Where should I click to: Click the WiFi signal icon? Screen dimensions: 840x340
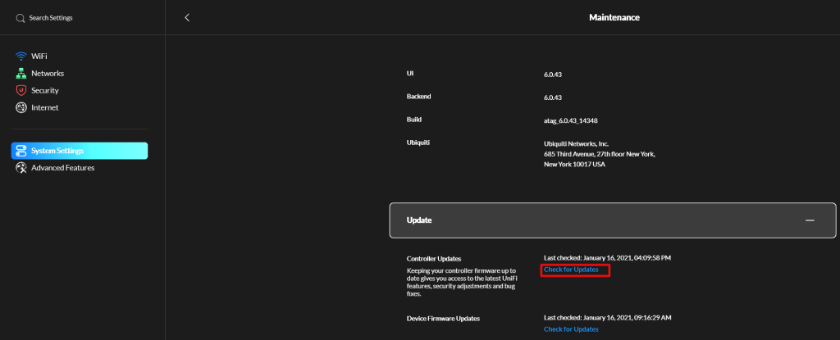21,56
